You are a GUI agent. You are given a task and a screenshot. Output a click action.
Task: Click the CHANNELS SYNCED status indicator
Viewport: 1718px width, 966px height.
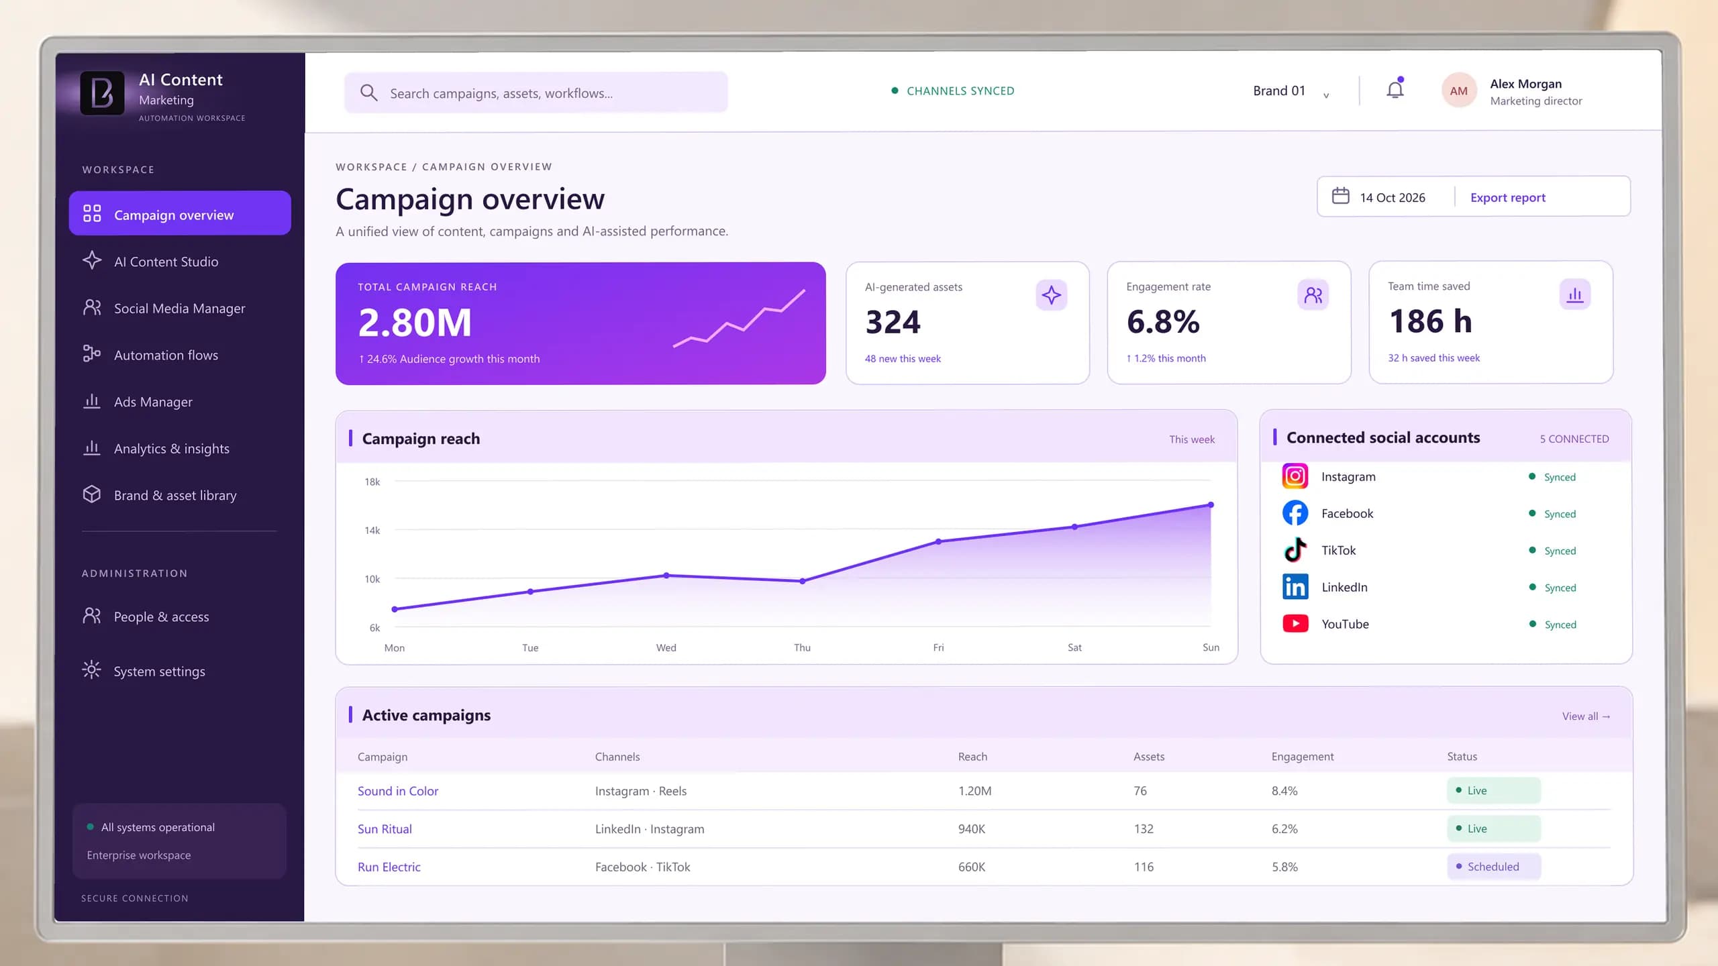click(x=952, y=91)
